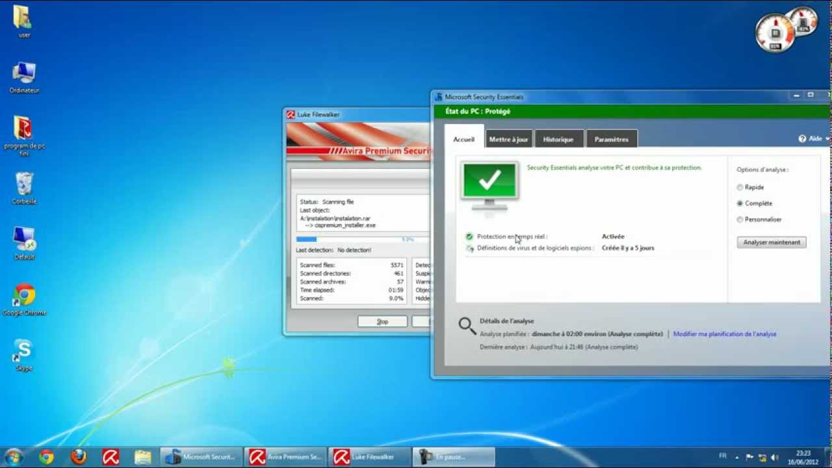Minimize the Microsoft Security Essentials window
Image resolution: width=832 pixels, height=468 pixels.
[796, 96]
